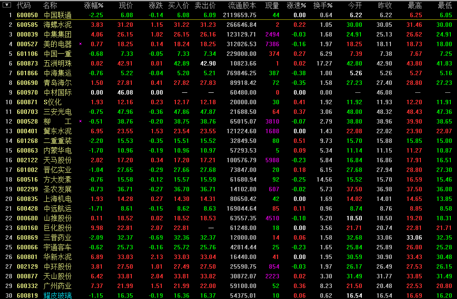Sort by the 换手% column header
457x299 pixels.
pos(323,5)
